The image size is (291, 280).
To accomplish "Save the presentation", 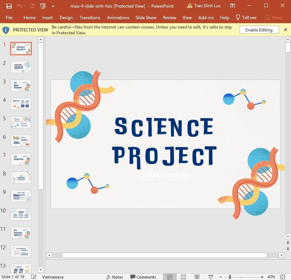I will point(9,6).
